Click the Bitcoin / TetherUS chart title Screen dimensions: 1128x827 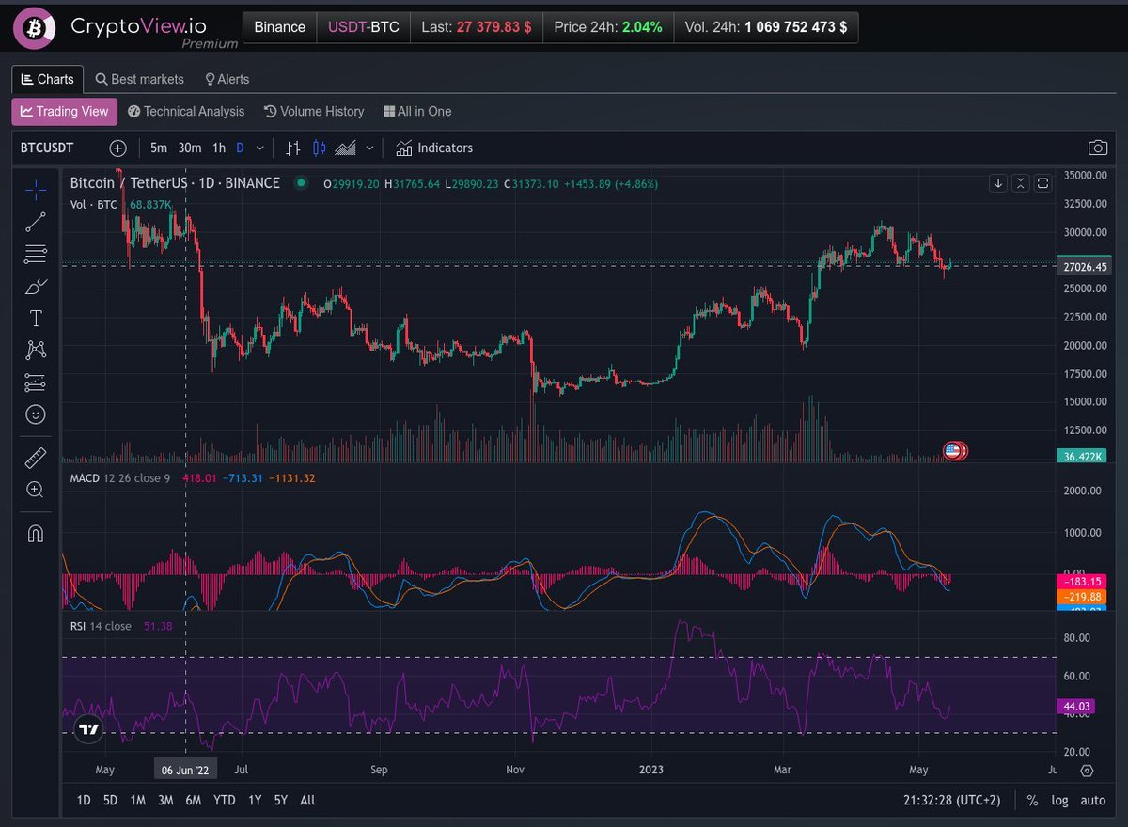pyautogui.click(x=175, y=183)
